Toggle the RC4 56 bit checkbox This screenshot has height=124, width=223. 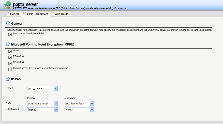pos(10,63)
